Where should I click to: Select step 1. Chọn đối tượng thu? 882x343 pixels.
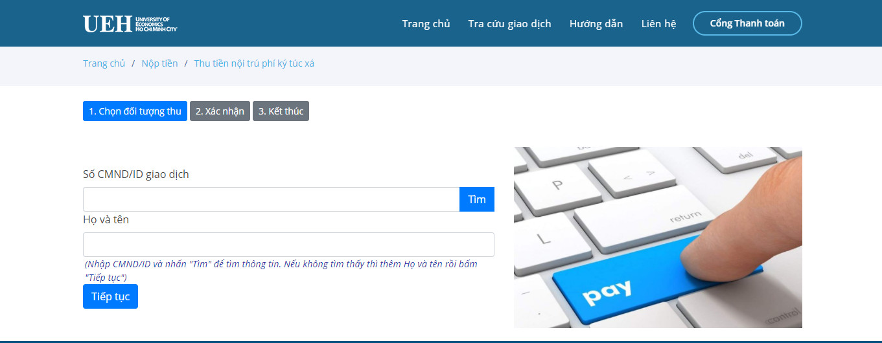tap(135, 111)
